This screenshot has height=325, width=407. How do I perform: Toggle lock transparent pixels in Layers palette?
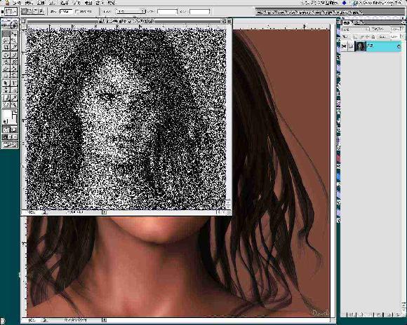(x=355, y=37)
